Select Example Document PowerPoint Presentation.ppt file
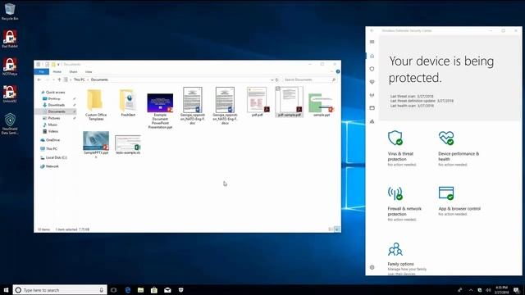The width and height of the screenshot is (525, 295). [160, 111]
